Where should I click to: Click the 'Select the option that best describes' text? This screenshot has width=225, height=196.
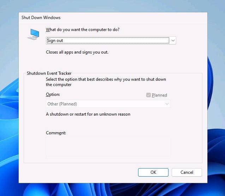pos(106,82)
